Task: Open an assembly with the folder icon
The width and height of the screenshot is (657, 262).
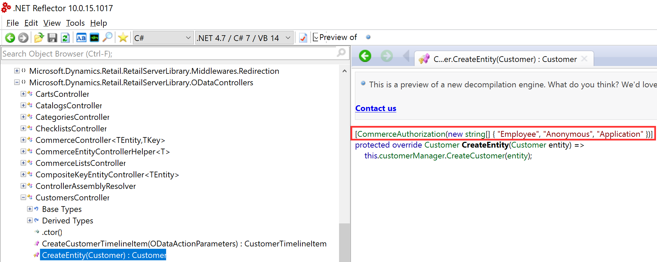Action: [x=39, y=38]
